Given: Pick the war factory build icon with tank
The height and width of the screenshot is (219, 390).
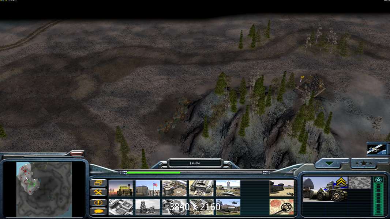Looking at the screenshot, I should click(201, 188).
